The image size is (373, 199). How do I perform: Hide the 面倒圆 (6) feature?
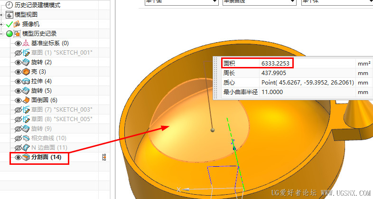(18, 101)
